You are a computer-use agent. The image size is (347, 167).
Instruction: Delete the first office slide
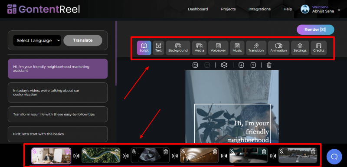[68, 152]
